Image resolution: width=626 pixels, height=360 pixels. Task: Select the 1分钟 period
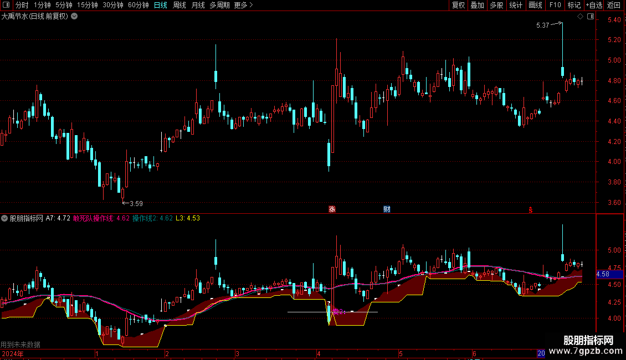tap(42, 5)
